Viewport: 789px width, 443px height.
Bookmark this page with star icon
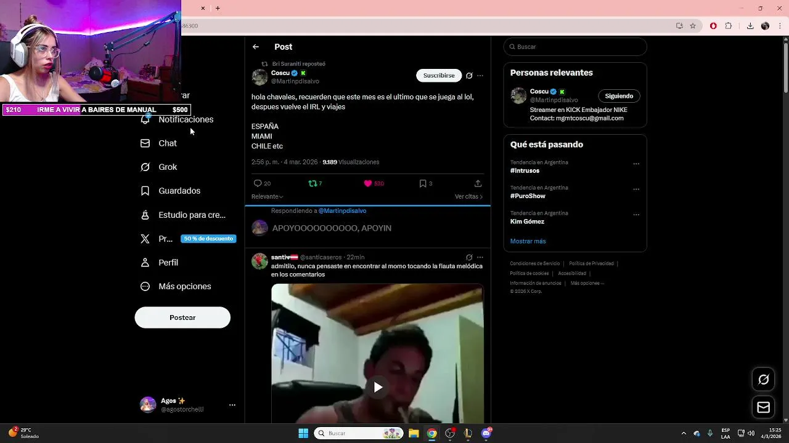click(x=693, y=26)
